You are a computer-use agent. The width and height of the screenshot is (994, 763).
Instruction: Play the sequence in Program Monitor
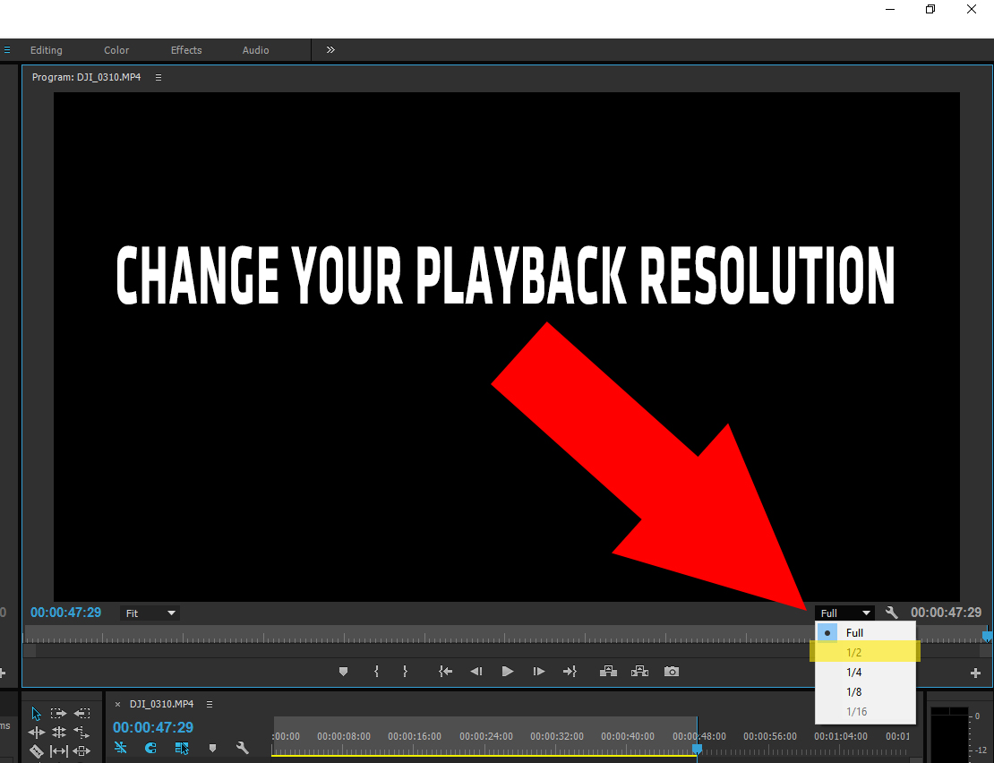508,671
